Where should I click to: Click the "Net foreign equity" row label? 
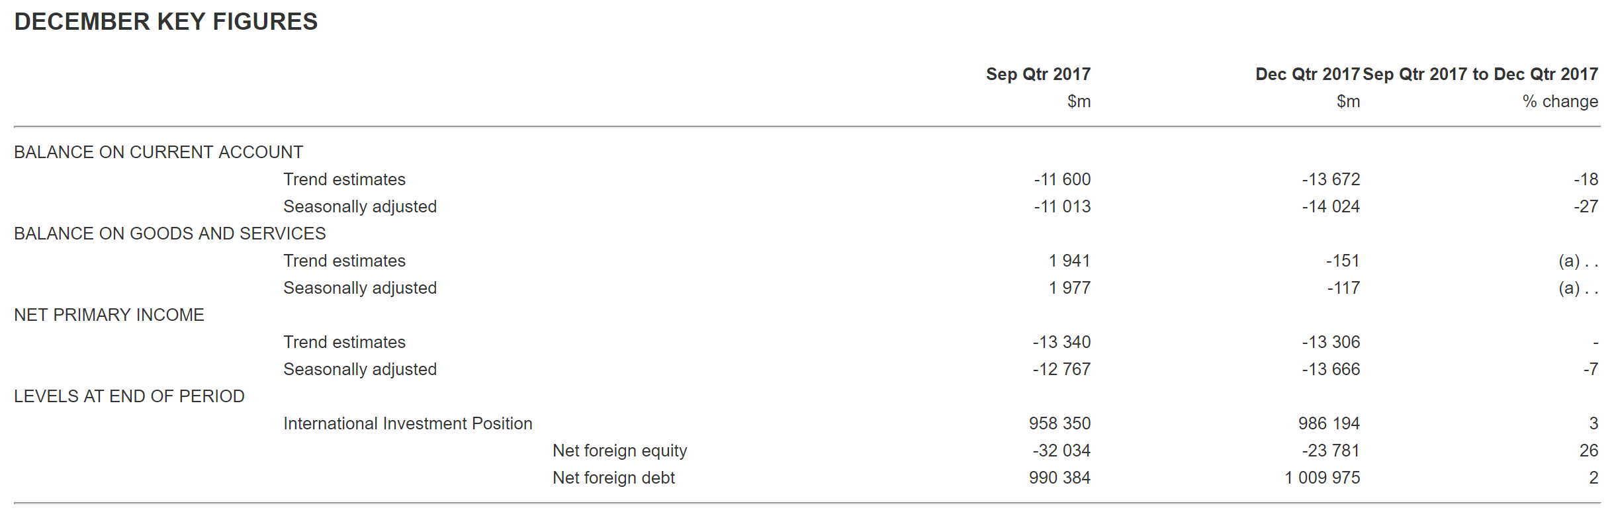click(x=619, y=451)
